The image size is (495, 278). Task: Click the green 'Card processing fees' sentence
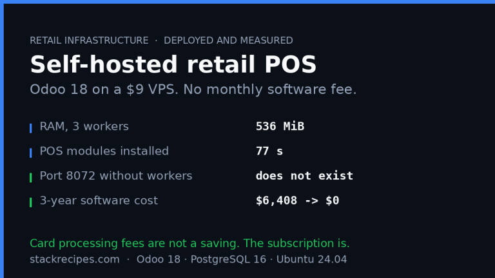pos(189,244)
